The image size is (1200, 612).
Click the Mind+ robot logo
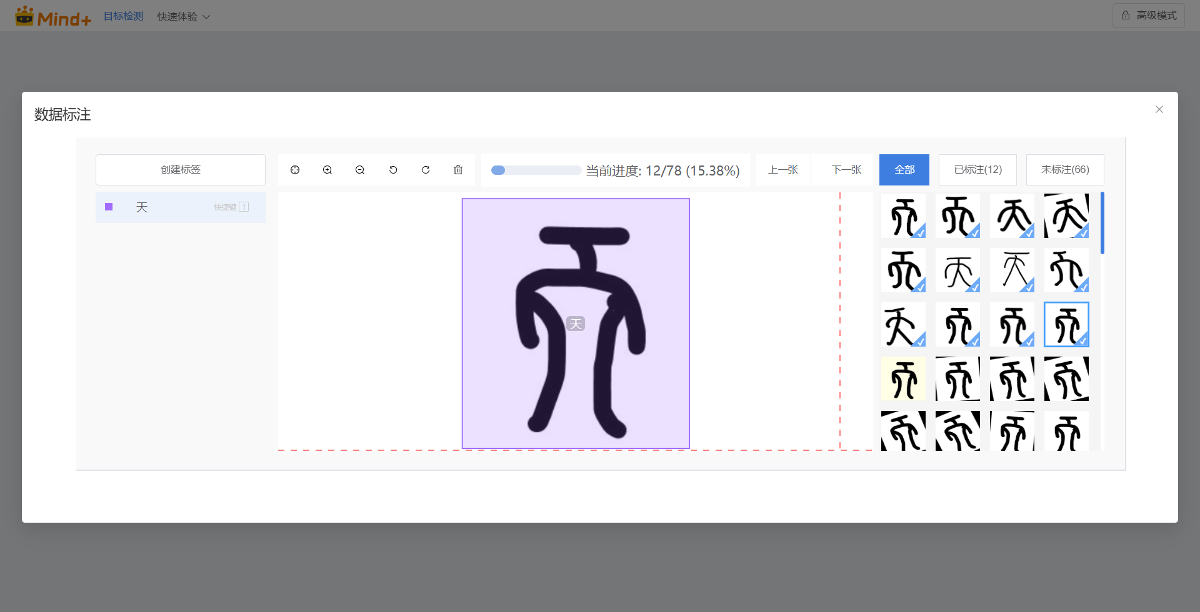click(x=24, y=16)
